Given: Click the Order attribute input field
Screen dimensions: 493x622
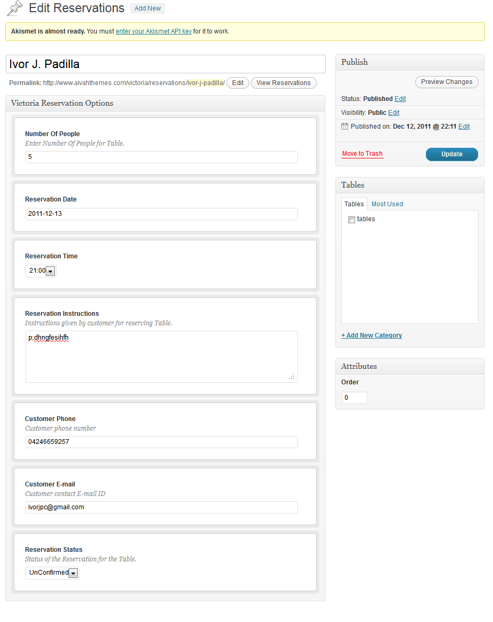Looking at the screenshot, I should click(x=354, y=398).
